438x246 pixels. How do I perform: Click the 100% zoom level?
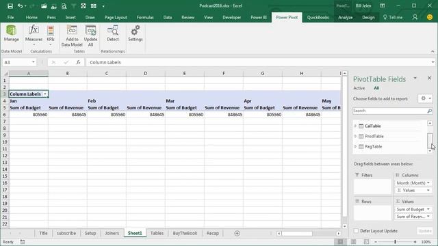point(426,242)
